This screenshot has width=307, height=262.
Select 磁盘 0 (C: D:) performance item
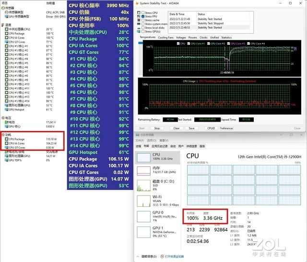click(x=157, y=185)
